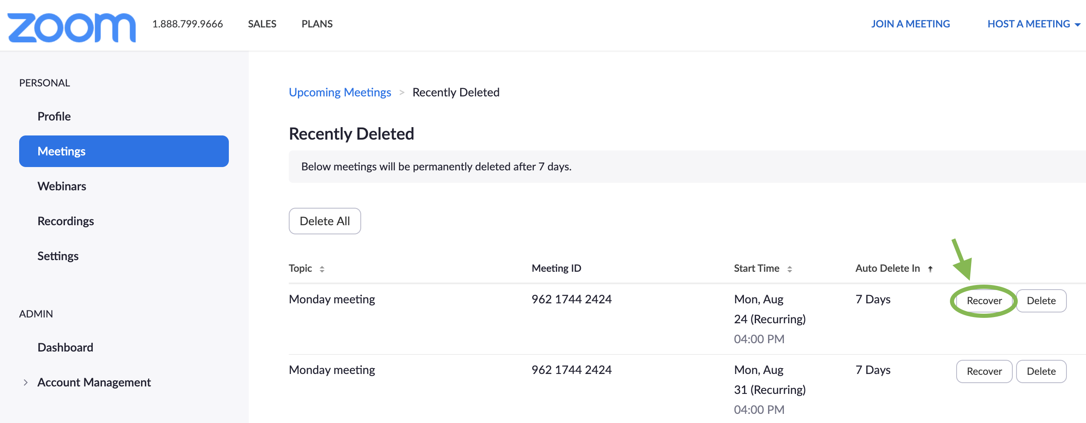Click Mon, Aug 31 (Recurring) start time
The image size is (1086, 423).
point(770,380)
